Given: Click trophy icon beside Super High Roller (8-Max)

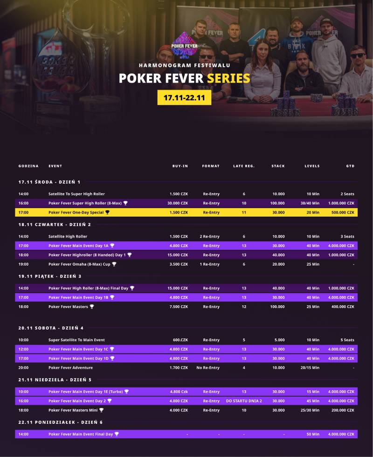Looking at the screenshot, I should pyautogui.click(x=125, y=203).
